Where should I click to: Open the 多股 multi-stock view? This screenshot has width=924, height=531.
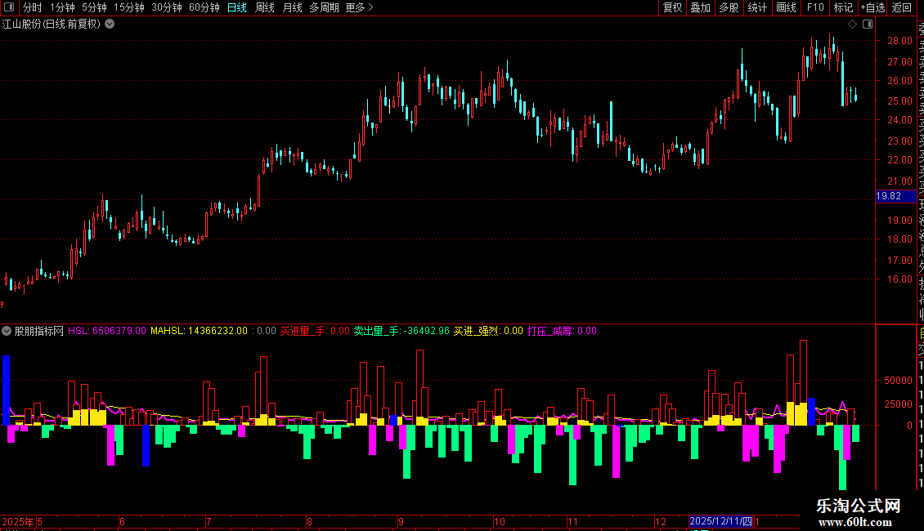729,7
